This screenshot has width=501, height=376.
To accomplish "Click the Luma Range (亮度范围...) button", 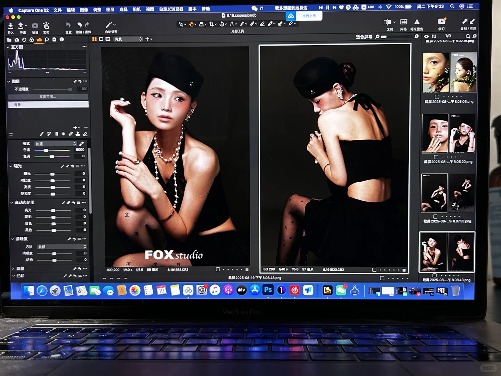I will tap(48, 97).
